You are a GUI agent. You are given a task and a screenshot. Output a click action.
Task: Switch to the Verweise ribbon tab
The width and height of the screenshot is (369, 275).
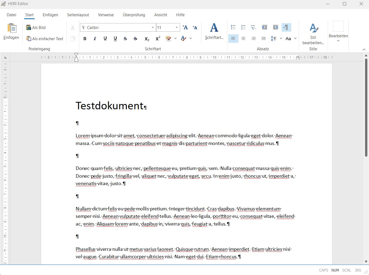[106, 15]
